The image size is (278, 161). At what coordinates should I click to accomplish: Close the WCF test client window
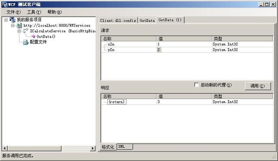click(273, 4)
